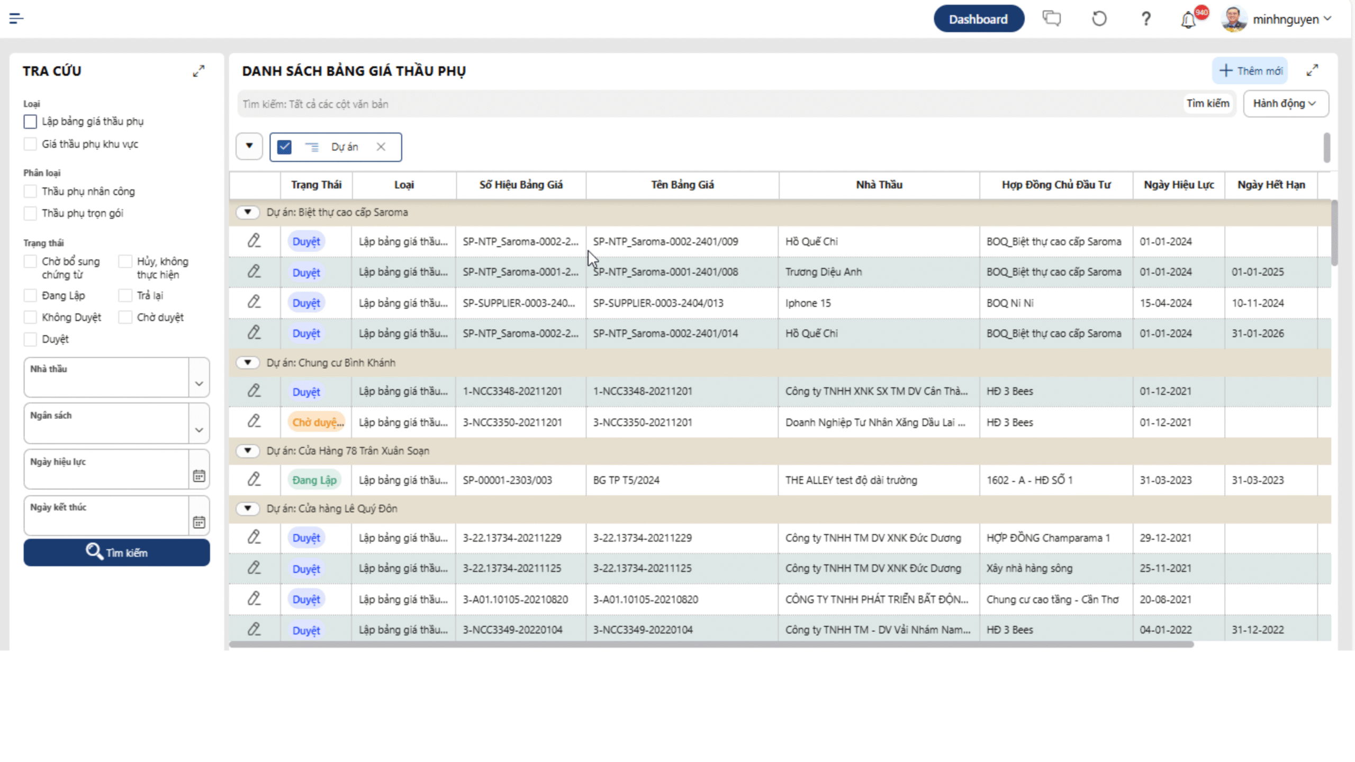Viewport: 1355px width, 762px height.
Task: Enable the Chờ duyệt status filter
Action: (125, 317)
